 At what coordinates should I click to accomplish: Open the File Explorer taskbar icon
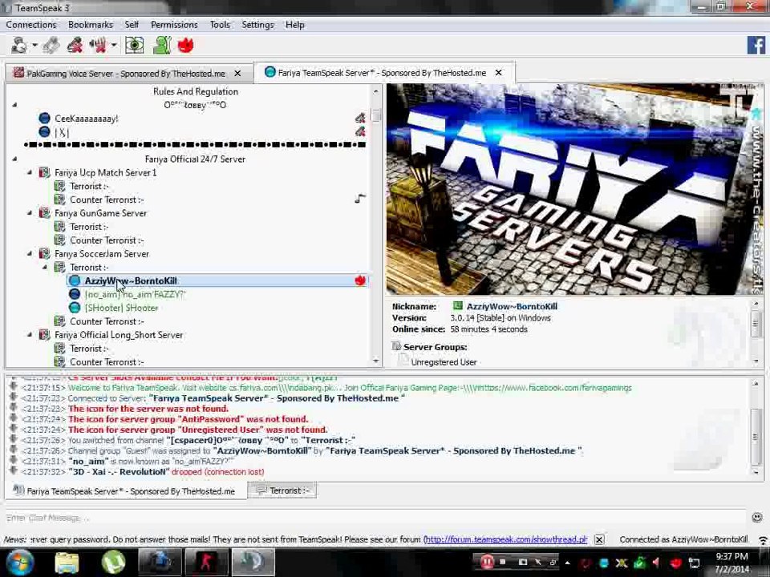tap(67, 563)
